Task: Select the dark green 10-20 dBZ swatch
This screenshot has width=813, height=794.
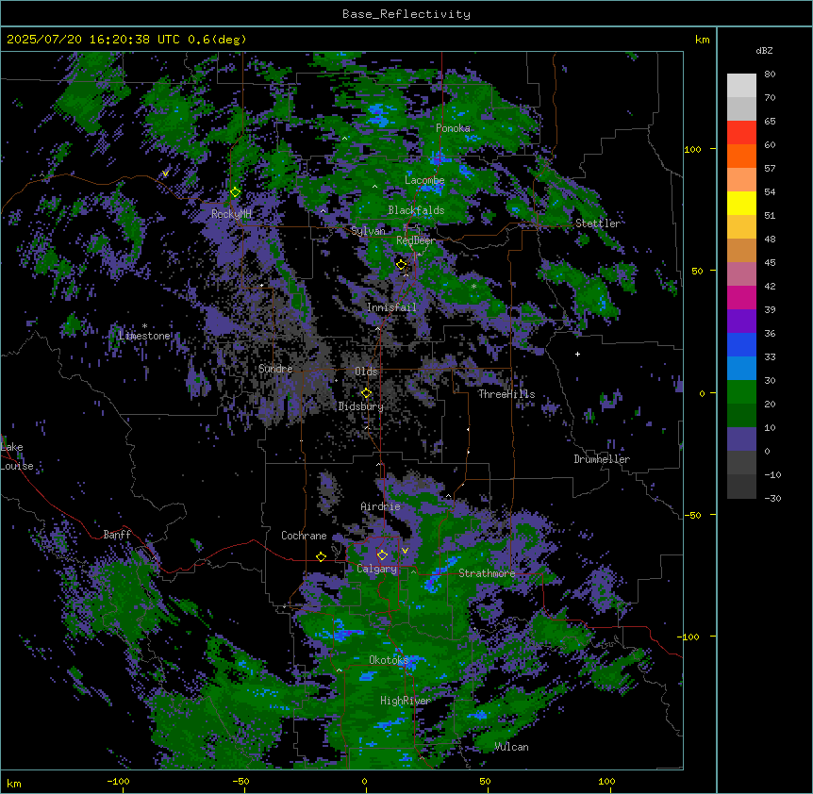Action: pyautogui.click(x=741, y=416)
